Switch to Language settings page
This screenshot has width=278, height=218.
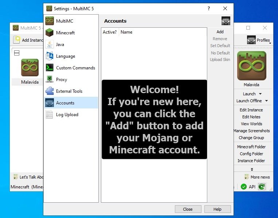[x=71, y=56]
